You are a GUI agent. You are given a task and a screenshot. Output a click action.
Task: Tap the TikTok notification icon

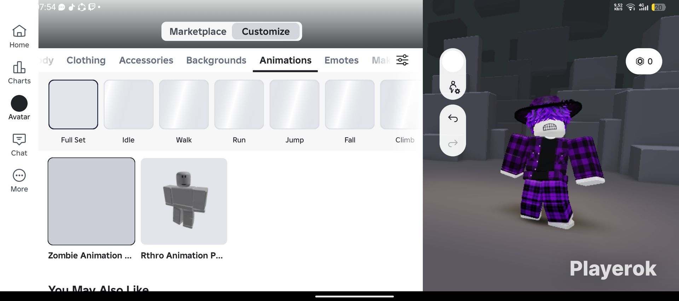[71, 7]
